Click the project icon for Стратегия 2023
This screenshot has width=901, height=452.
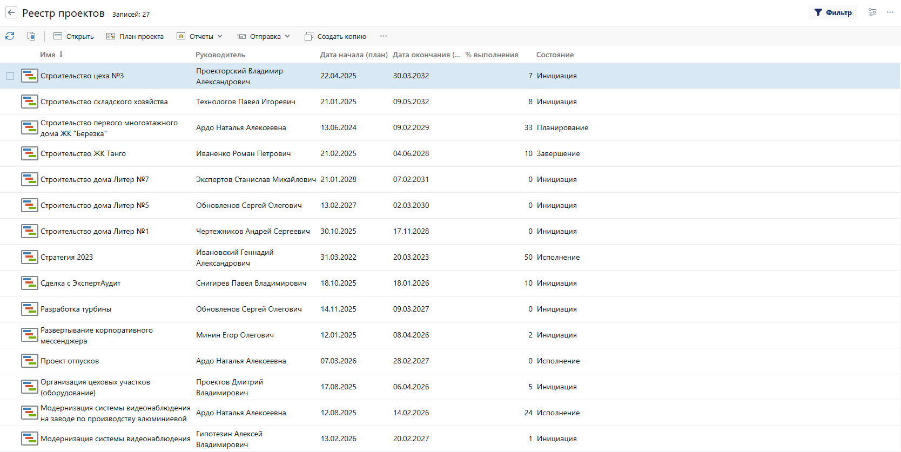click(x=29, y=257)
